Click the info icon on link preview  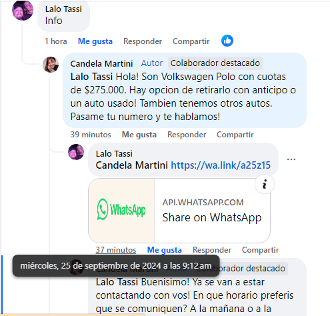click(265, 184)
